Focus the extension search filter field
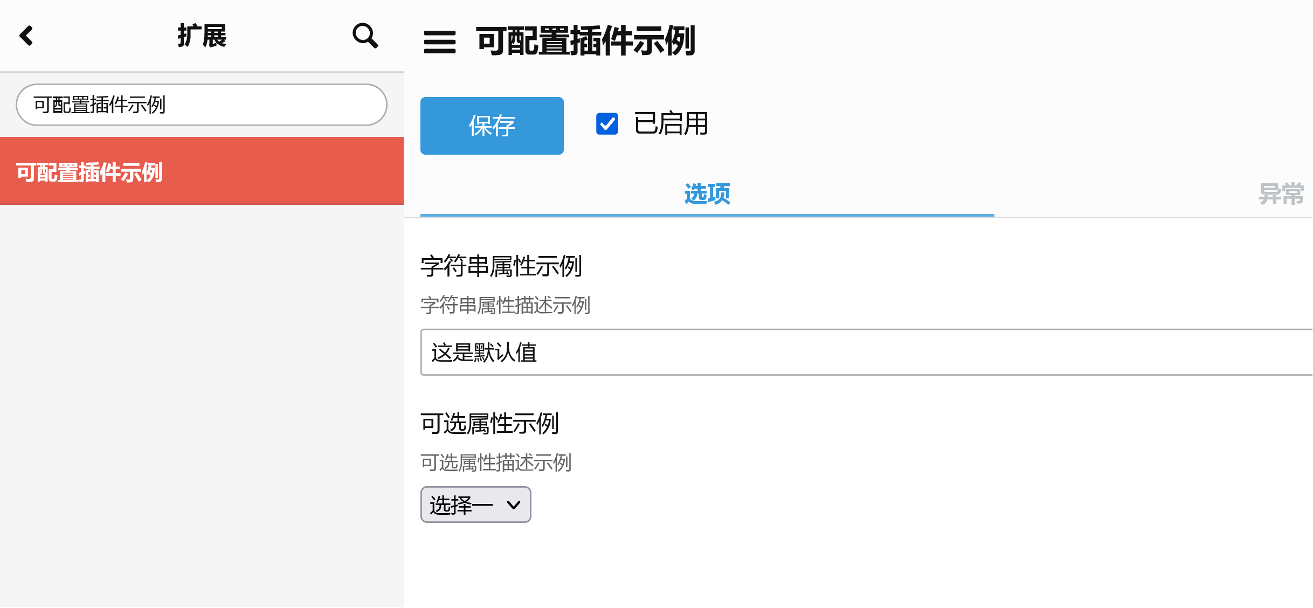Viewport: 1313px width, 608px height. pyautogui.click(x=202, y=105)
